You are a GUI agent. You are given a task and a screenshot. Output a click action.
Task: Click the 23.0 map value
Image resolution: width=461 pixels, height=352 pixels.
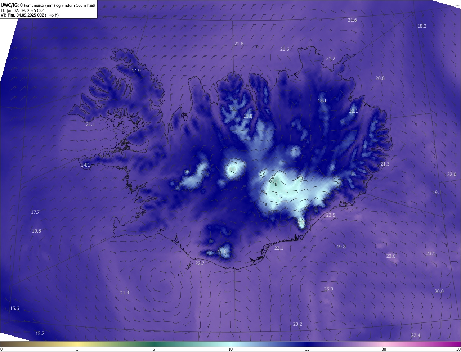328,289
